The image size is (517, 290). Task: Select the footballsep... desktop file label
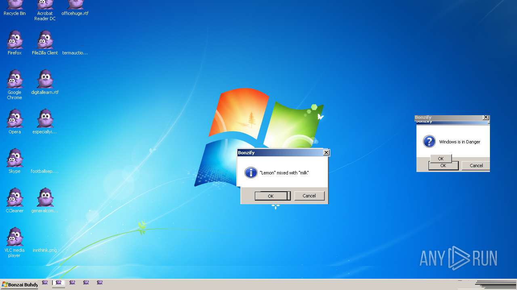click(x=45, y=171)
